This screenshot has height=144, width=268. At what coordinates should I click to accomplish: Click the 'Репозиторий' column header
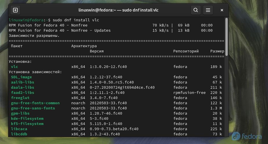pyautogui.click(x=186, y=51)
